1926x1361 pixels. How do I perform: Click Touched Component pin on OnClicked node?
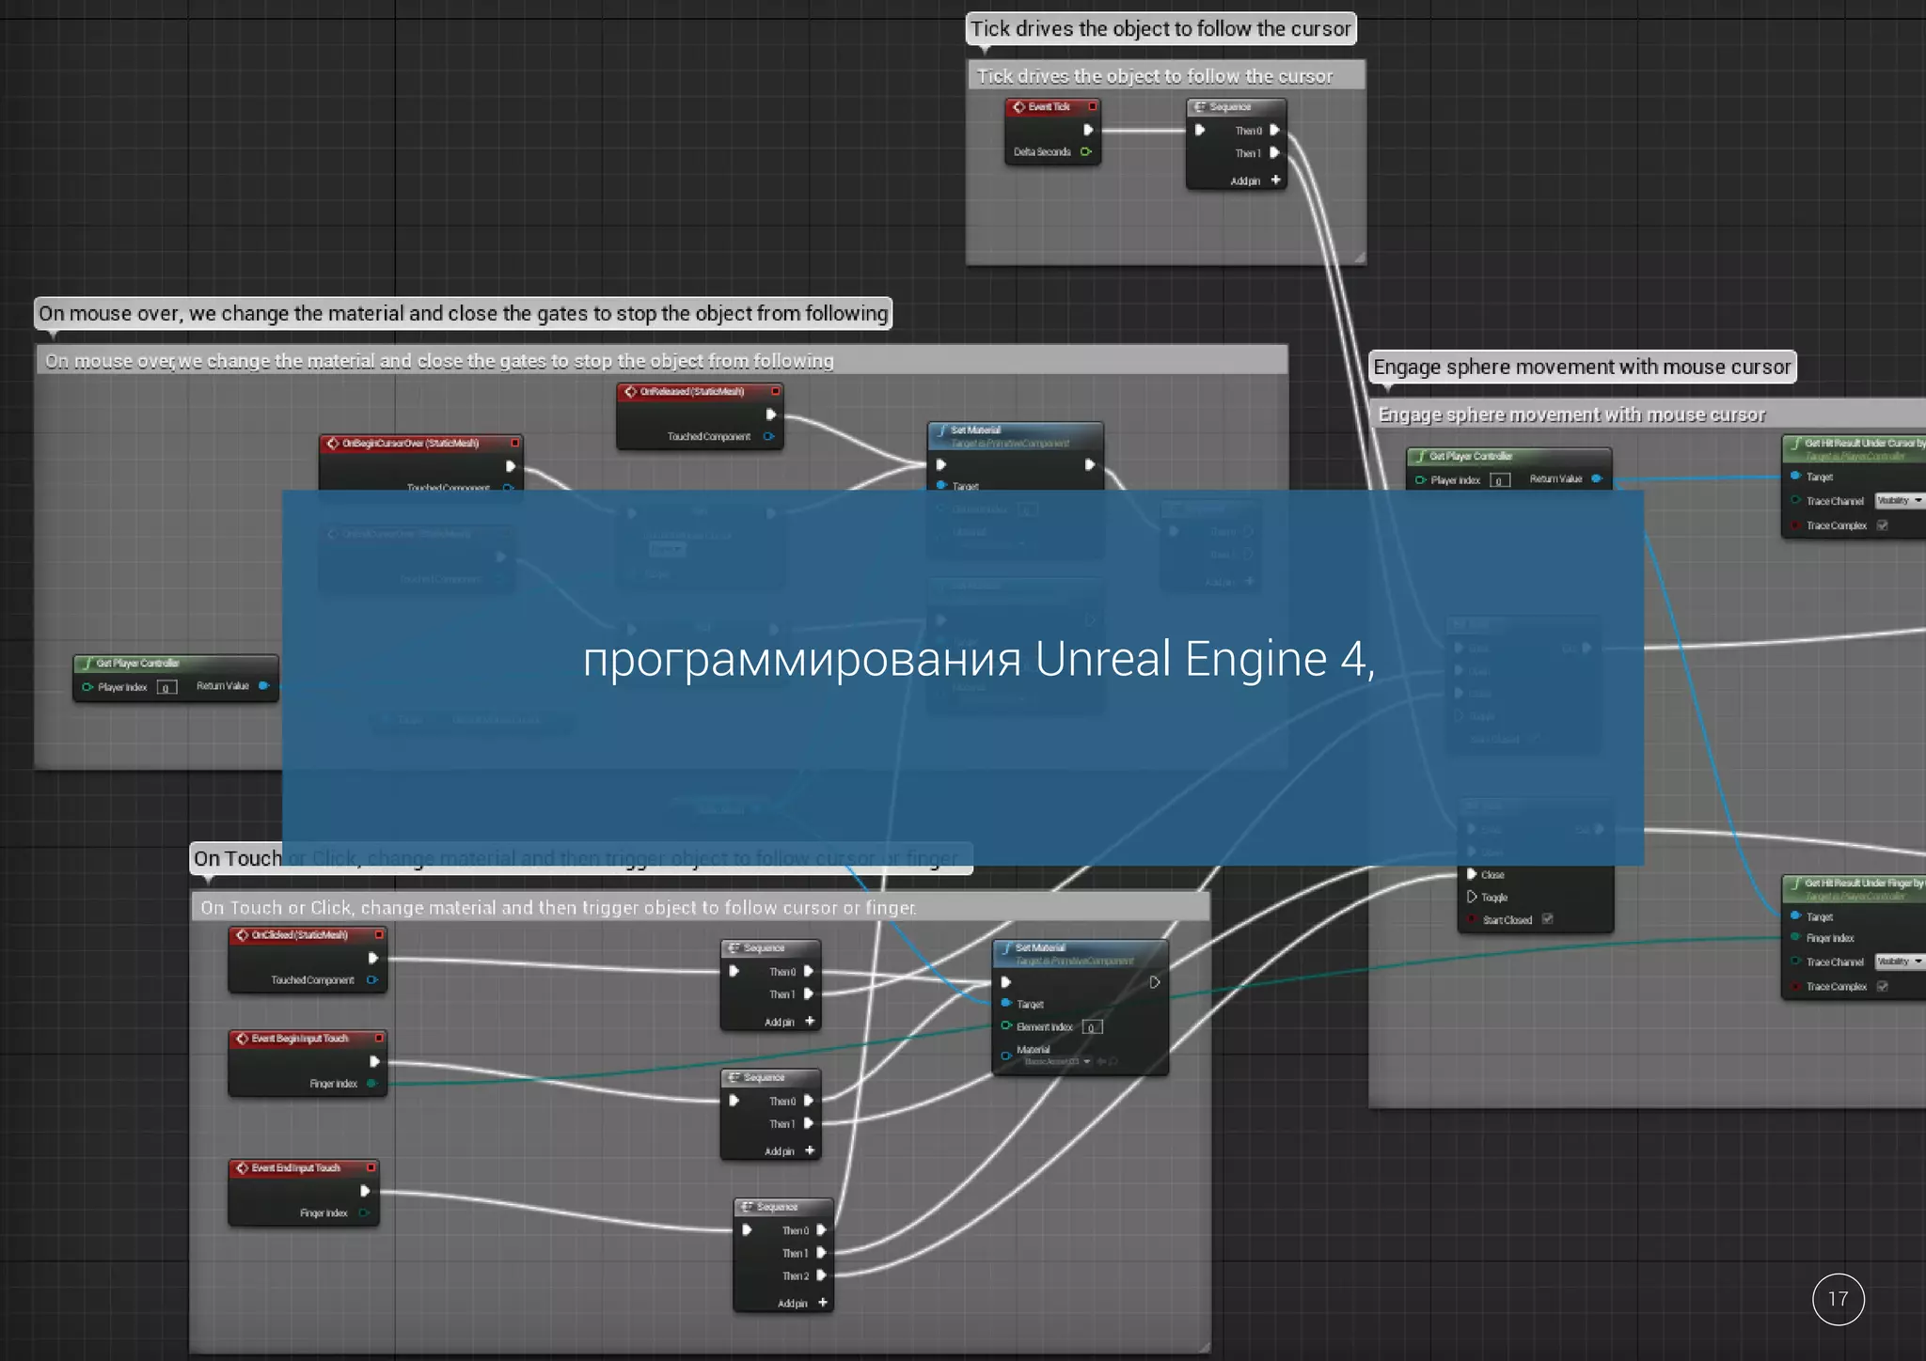coord(371,979)
